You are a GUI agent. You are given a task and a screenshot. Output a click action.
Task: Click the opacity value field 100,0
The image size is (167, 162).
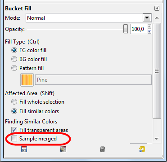[139, 29]
